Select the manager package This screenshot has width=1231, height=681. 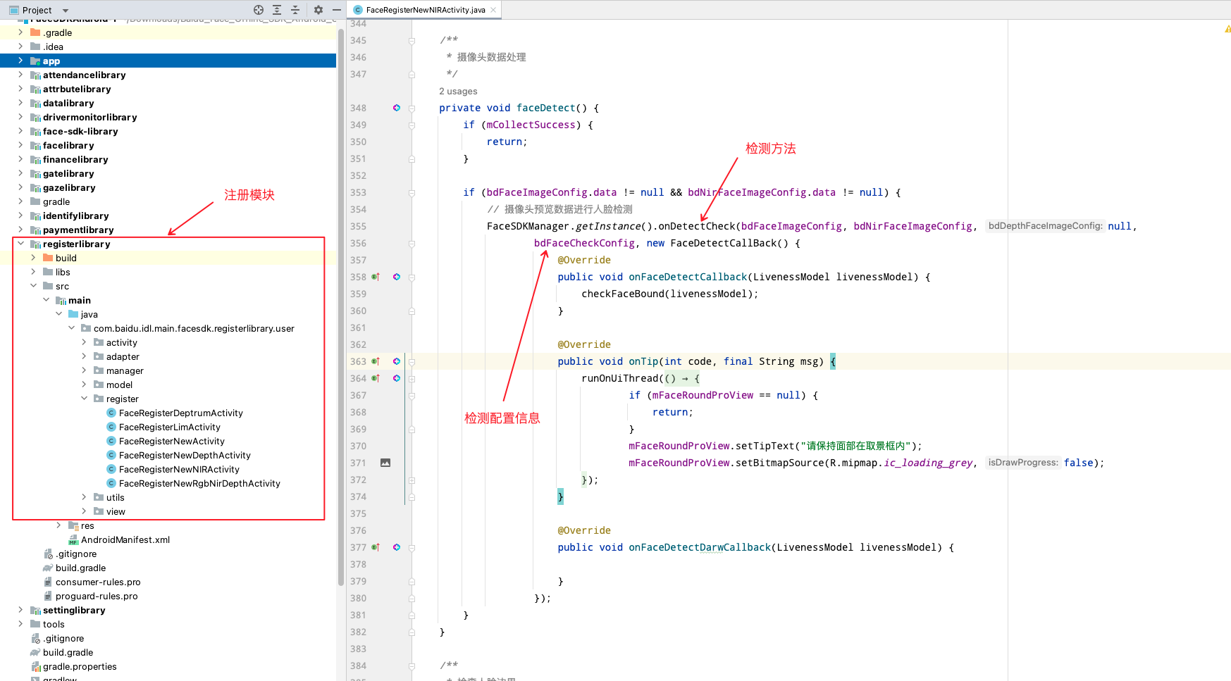125,371
